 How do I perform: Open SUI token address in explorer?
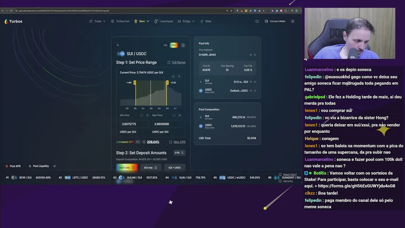[255, 82]
